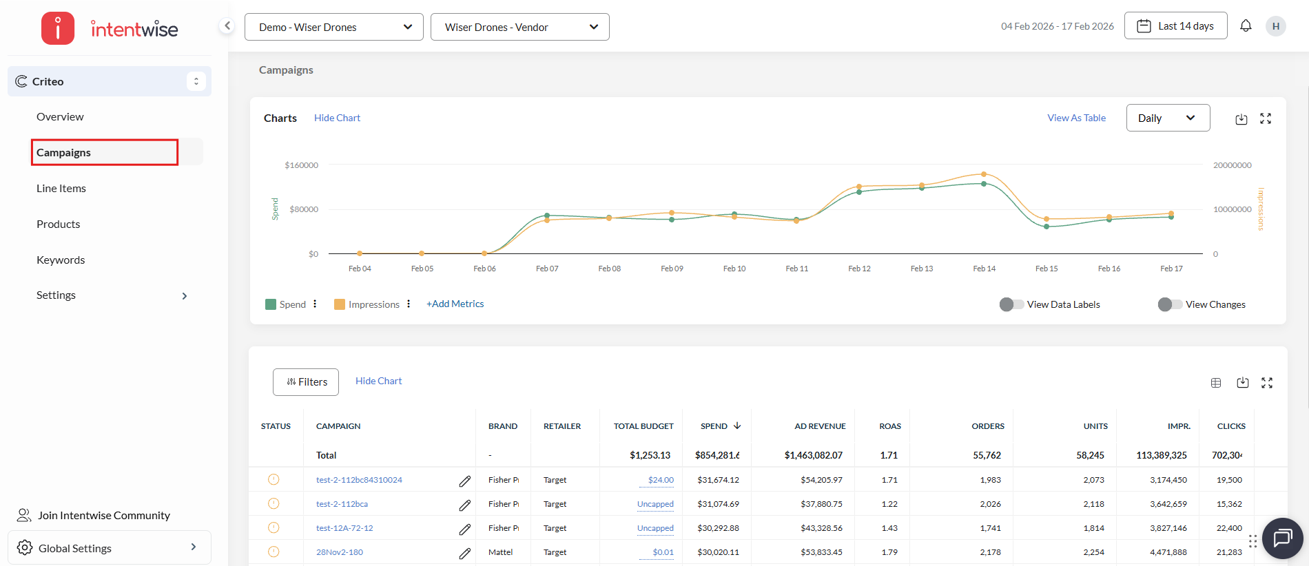Open the Keywords section
1309x566 pixels.
pyautogui.click(x=61, y=260)
